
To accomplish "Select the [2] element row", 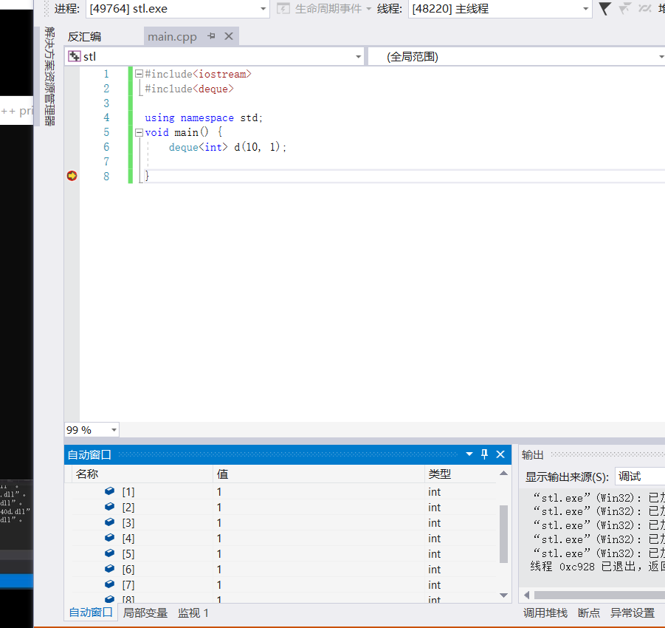I will coord(283,507).
